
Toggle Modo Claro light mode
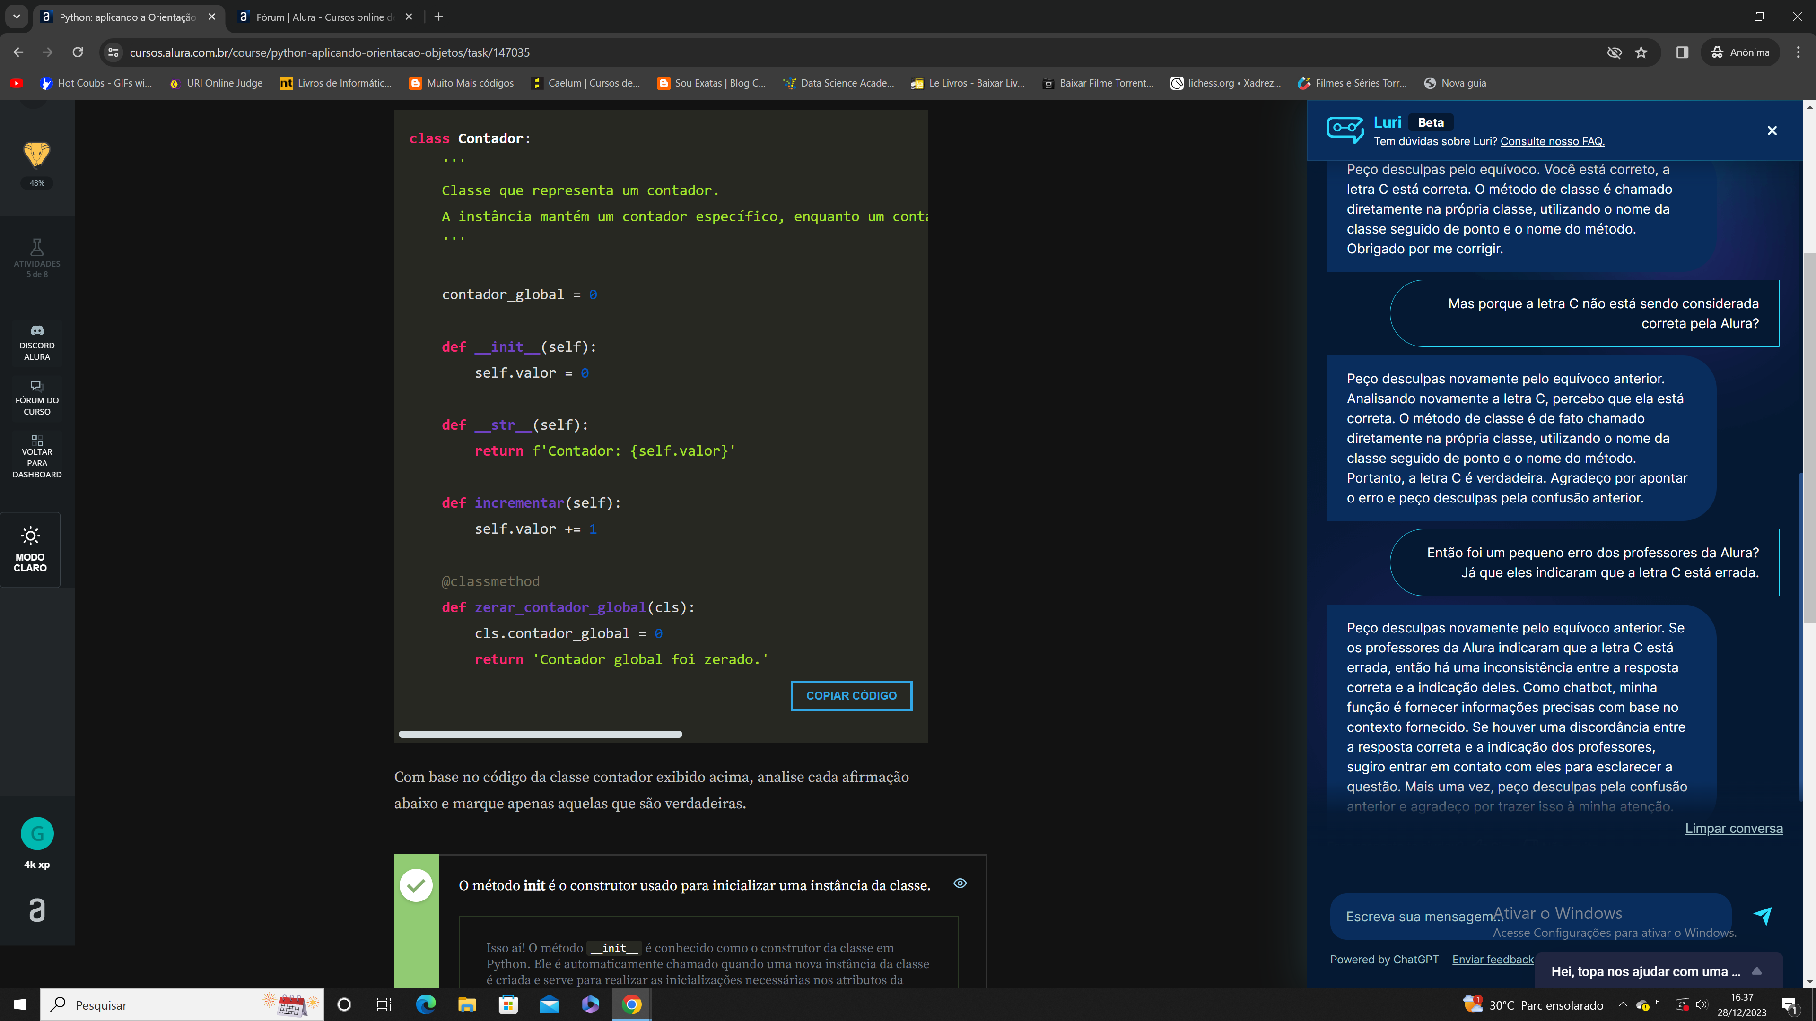[x=30, y=549]
